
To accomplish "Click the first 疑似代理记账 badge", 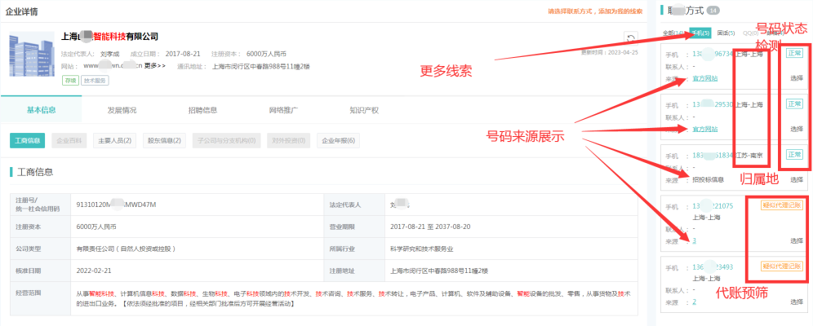I will pos(783,206).
